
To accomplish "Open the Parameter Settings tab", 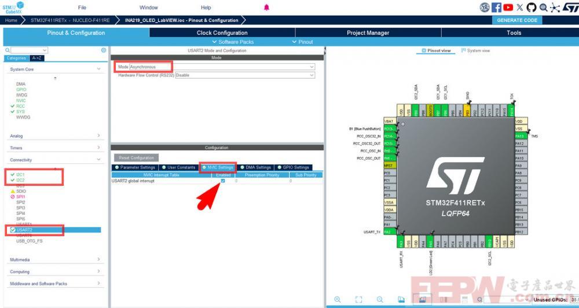I will click(x=134, y=167).
